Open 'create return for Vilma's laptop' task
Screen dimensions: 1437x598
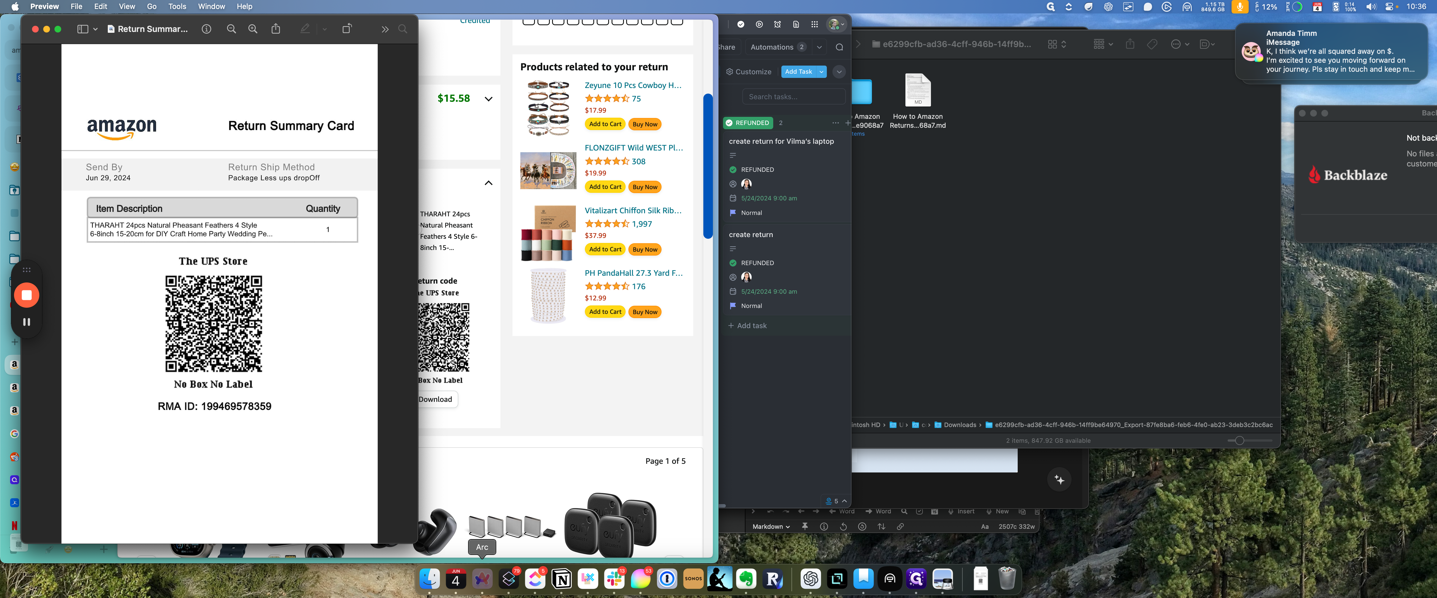pyautogui.click(x=781, y=142)
